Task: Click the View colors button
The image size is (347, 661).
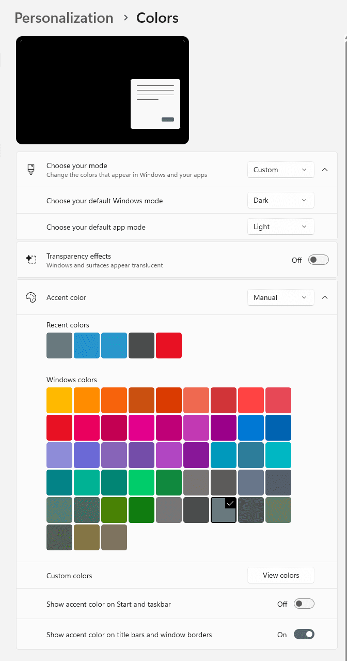Action: coord(281,575)
